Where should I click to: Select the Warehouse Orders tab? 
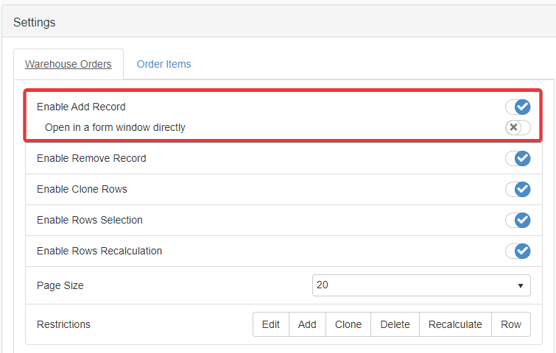[x=68, y=64]
